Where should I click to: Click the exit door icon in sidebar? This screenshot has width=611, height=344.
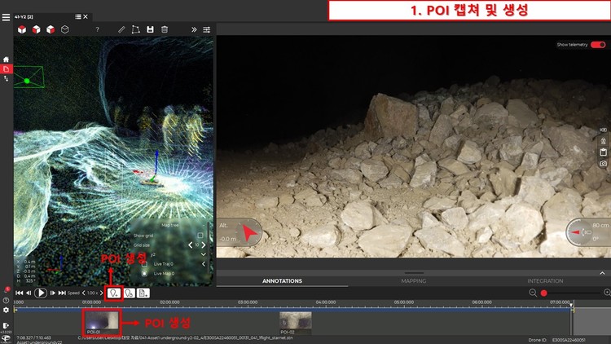pos(6,325)
